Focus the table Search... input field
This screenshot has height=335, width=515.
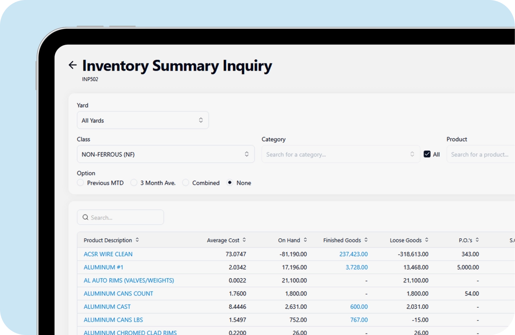tap(120, 217)
